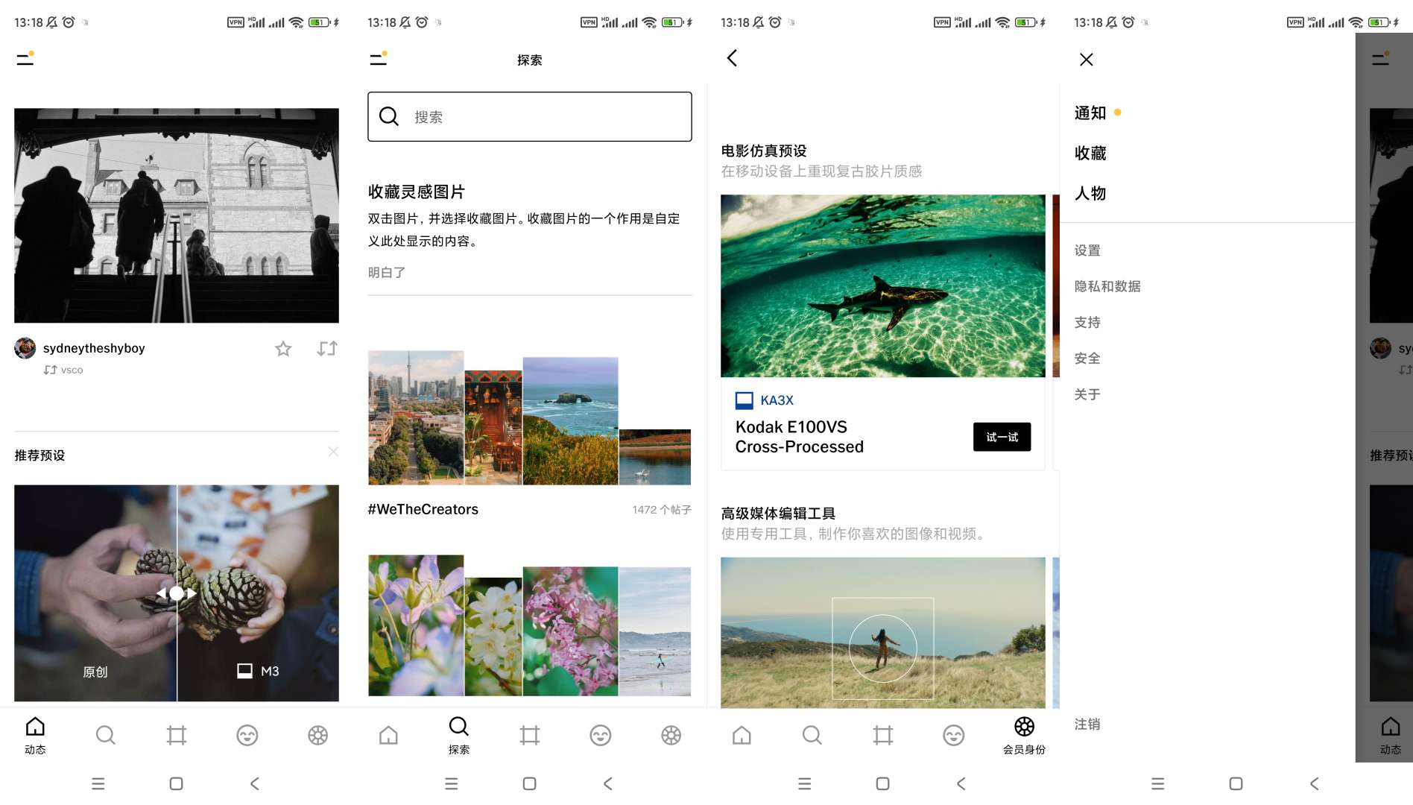This screenshot has width=1413, height=805.
Task: Open the menu icon on the 动态 feed screen
Action: coord(25,59)
